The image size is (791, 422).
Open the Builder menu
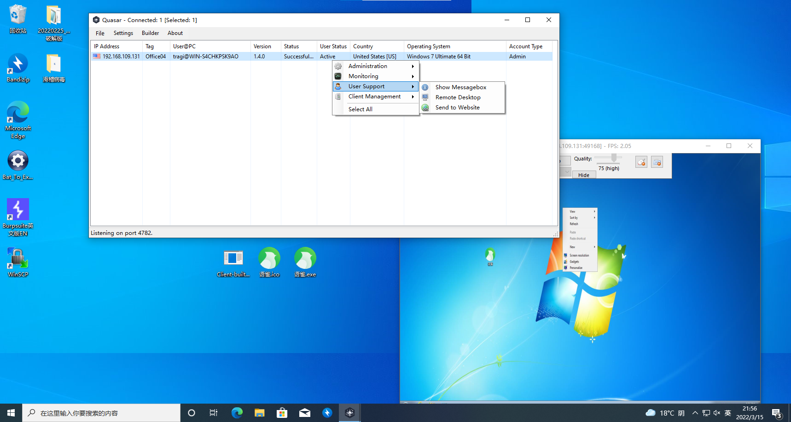point(150,33)
